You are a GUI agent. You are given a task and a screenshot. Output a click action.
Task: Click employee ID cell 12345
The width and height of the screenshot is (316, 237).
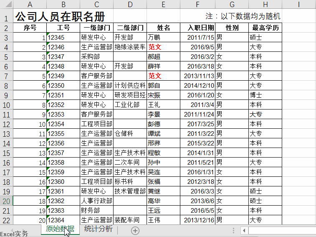pos(63,37)
